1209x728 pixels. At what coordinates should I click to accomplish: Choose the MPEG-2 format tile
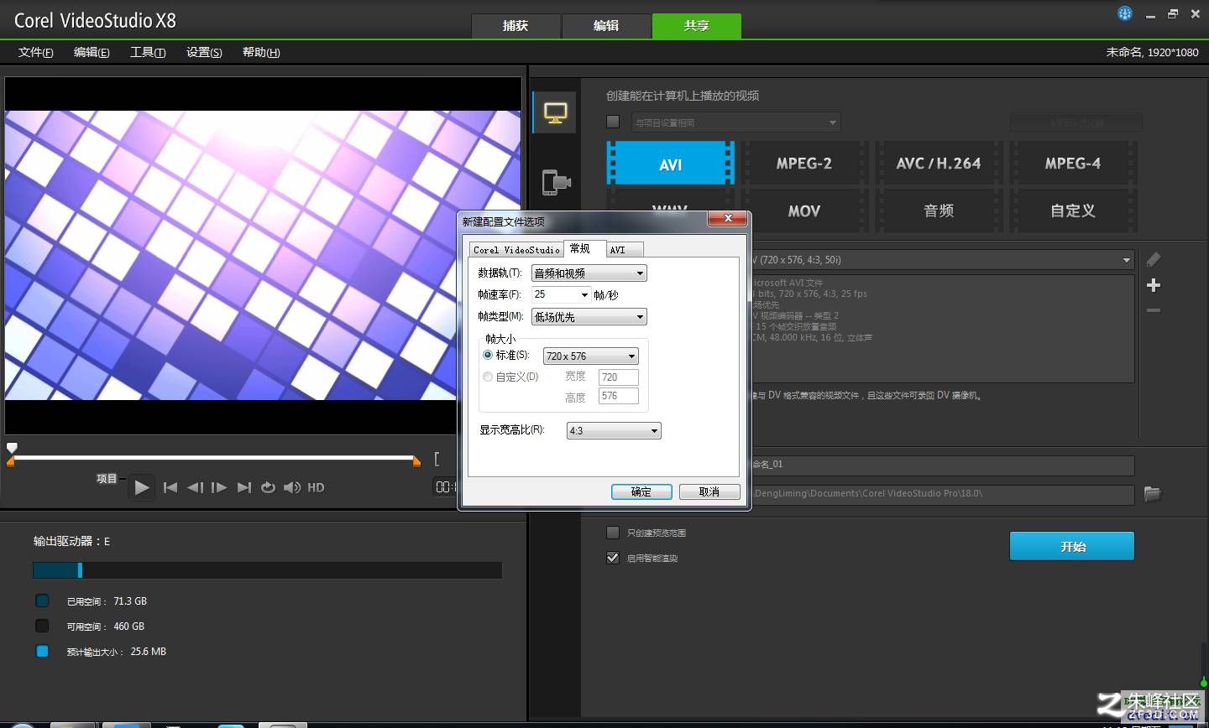[803, 164]
